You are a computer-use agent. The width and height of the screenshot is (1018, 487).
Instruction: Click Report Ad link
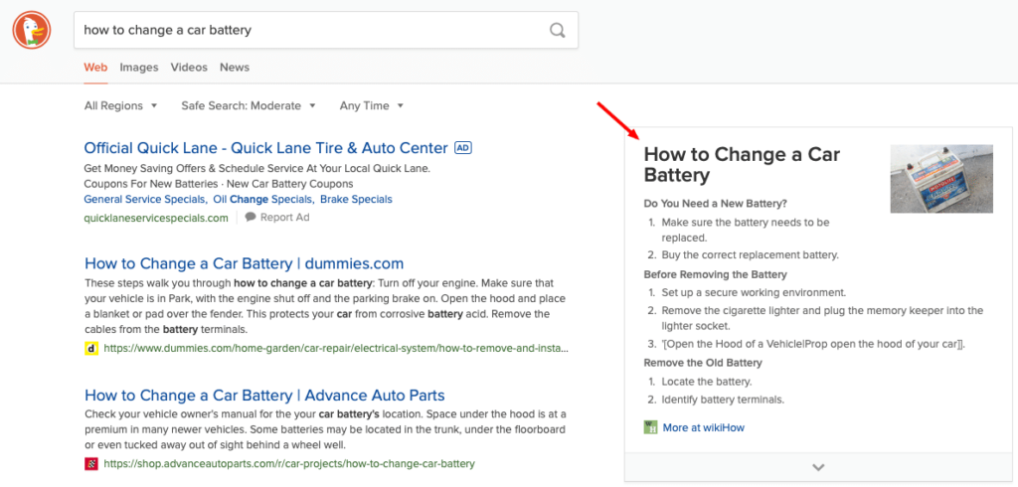(x=285, y=218)
